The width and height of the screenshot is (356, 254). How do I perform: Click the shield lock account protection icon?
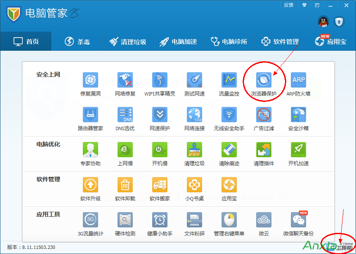click(x=339, y=22)
